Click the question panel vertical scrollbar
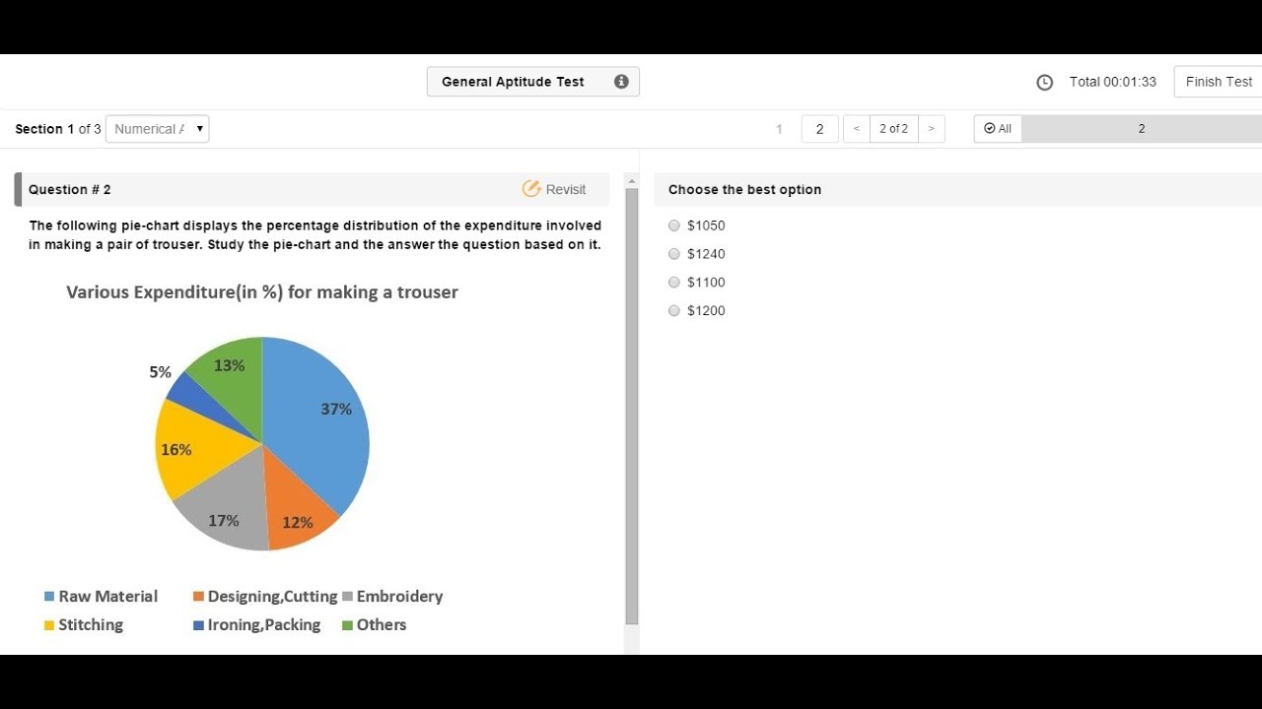 (632, 404)
